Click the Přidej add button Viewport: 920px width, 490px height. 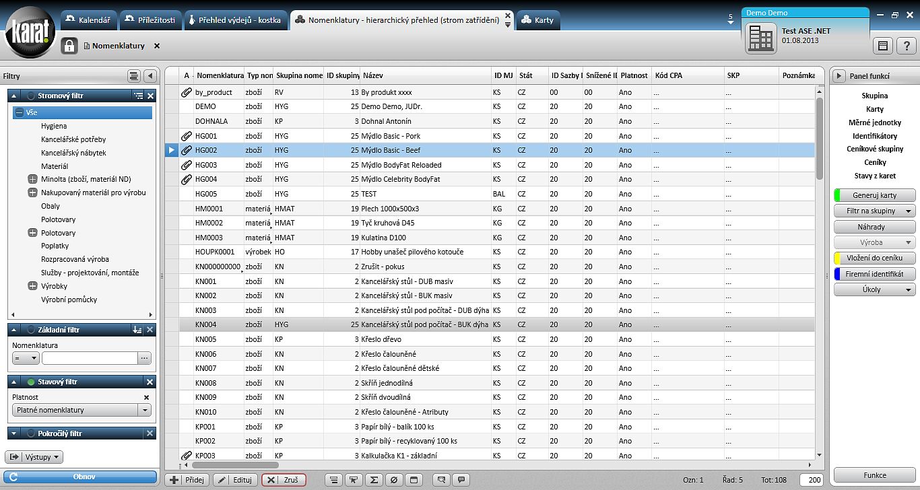(x=187, y=480)
